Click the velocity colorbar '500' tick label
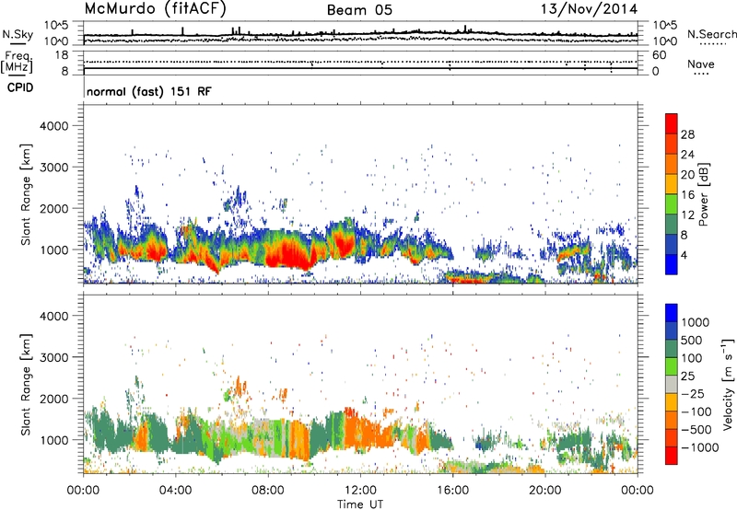 coord(692,340)
